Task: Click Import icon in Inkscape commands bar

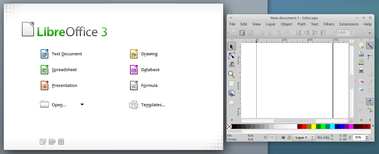Action: (361, 82)
